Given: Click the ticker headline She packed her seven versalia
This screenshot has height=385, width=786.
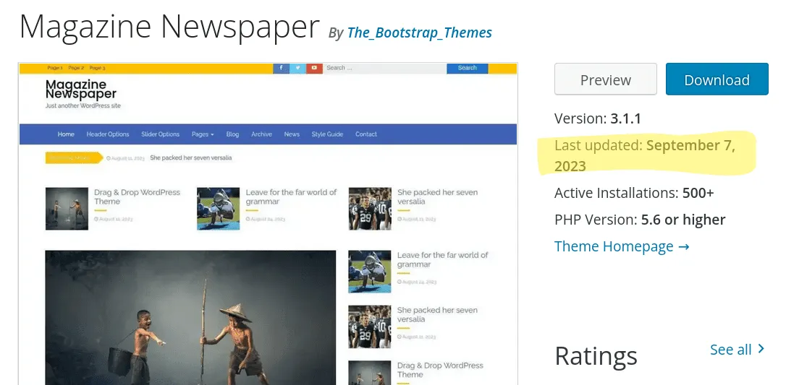Looking at the screenshot, I should pyautogui.click(x=191, y=158).
